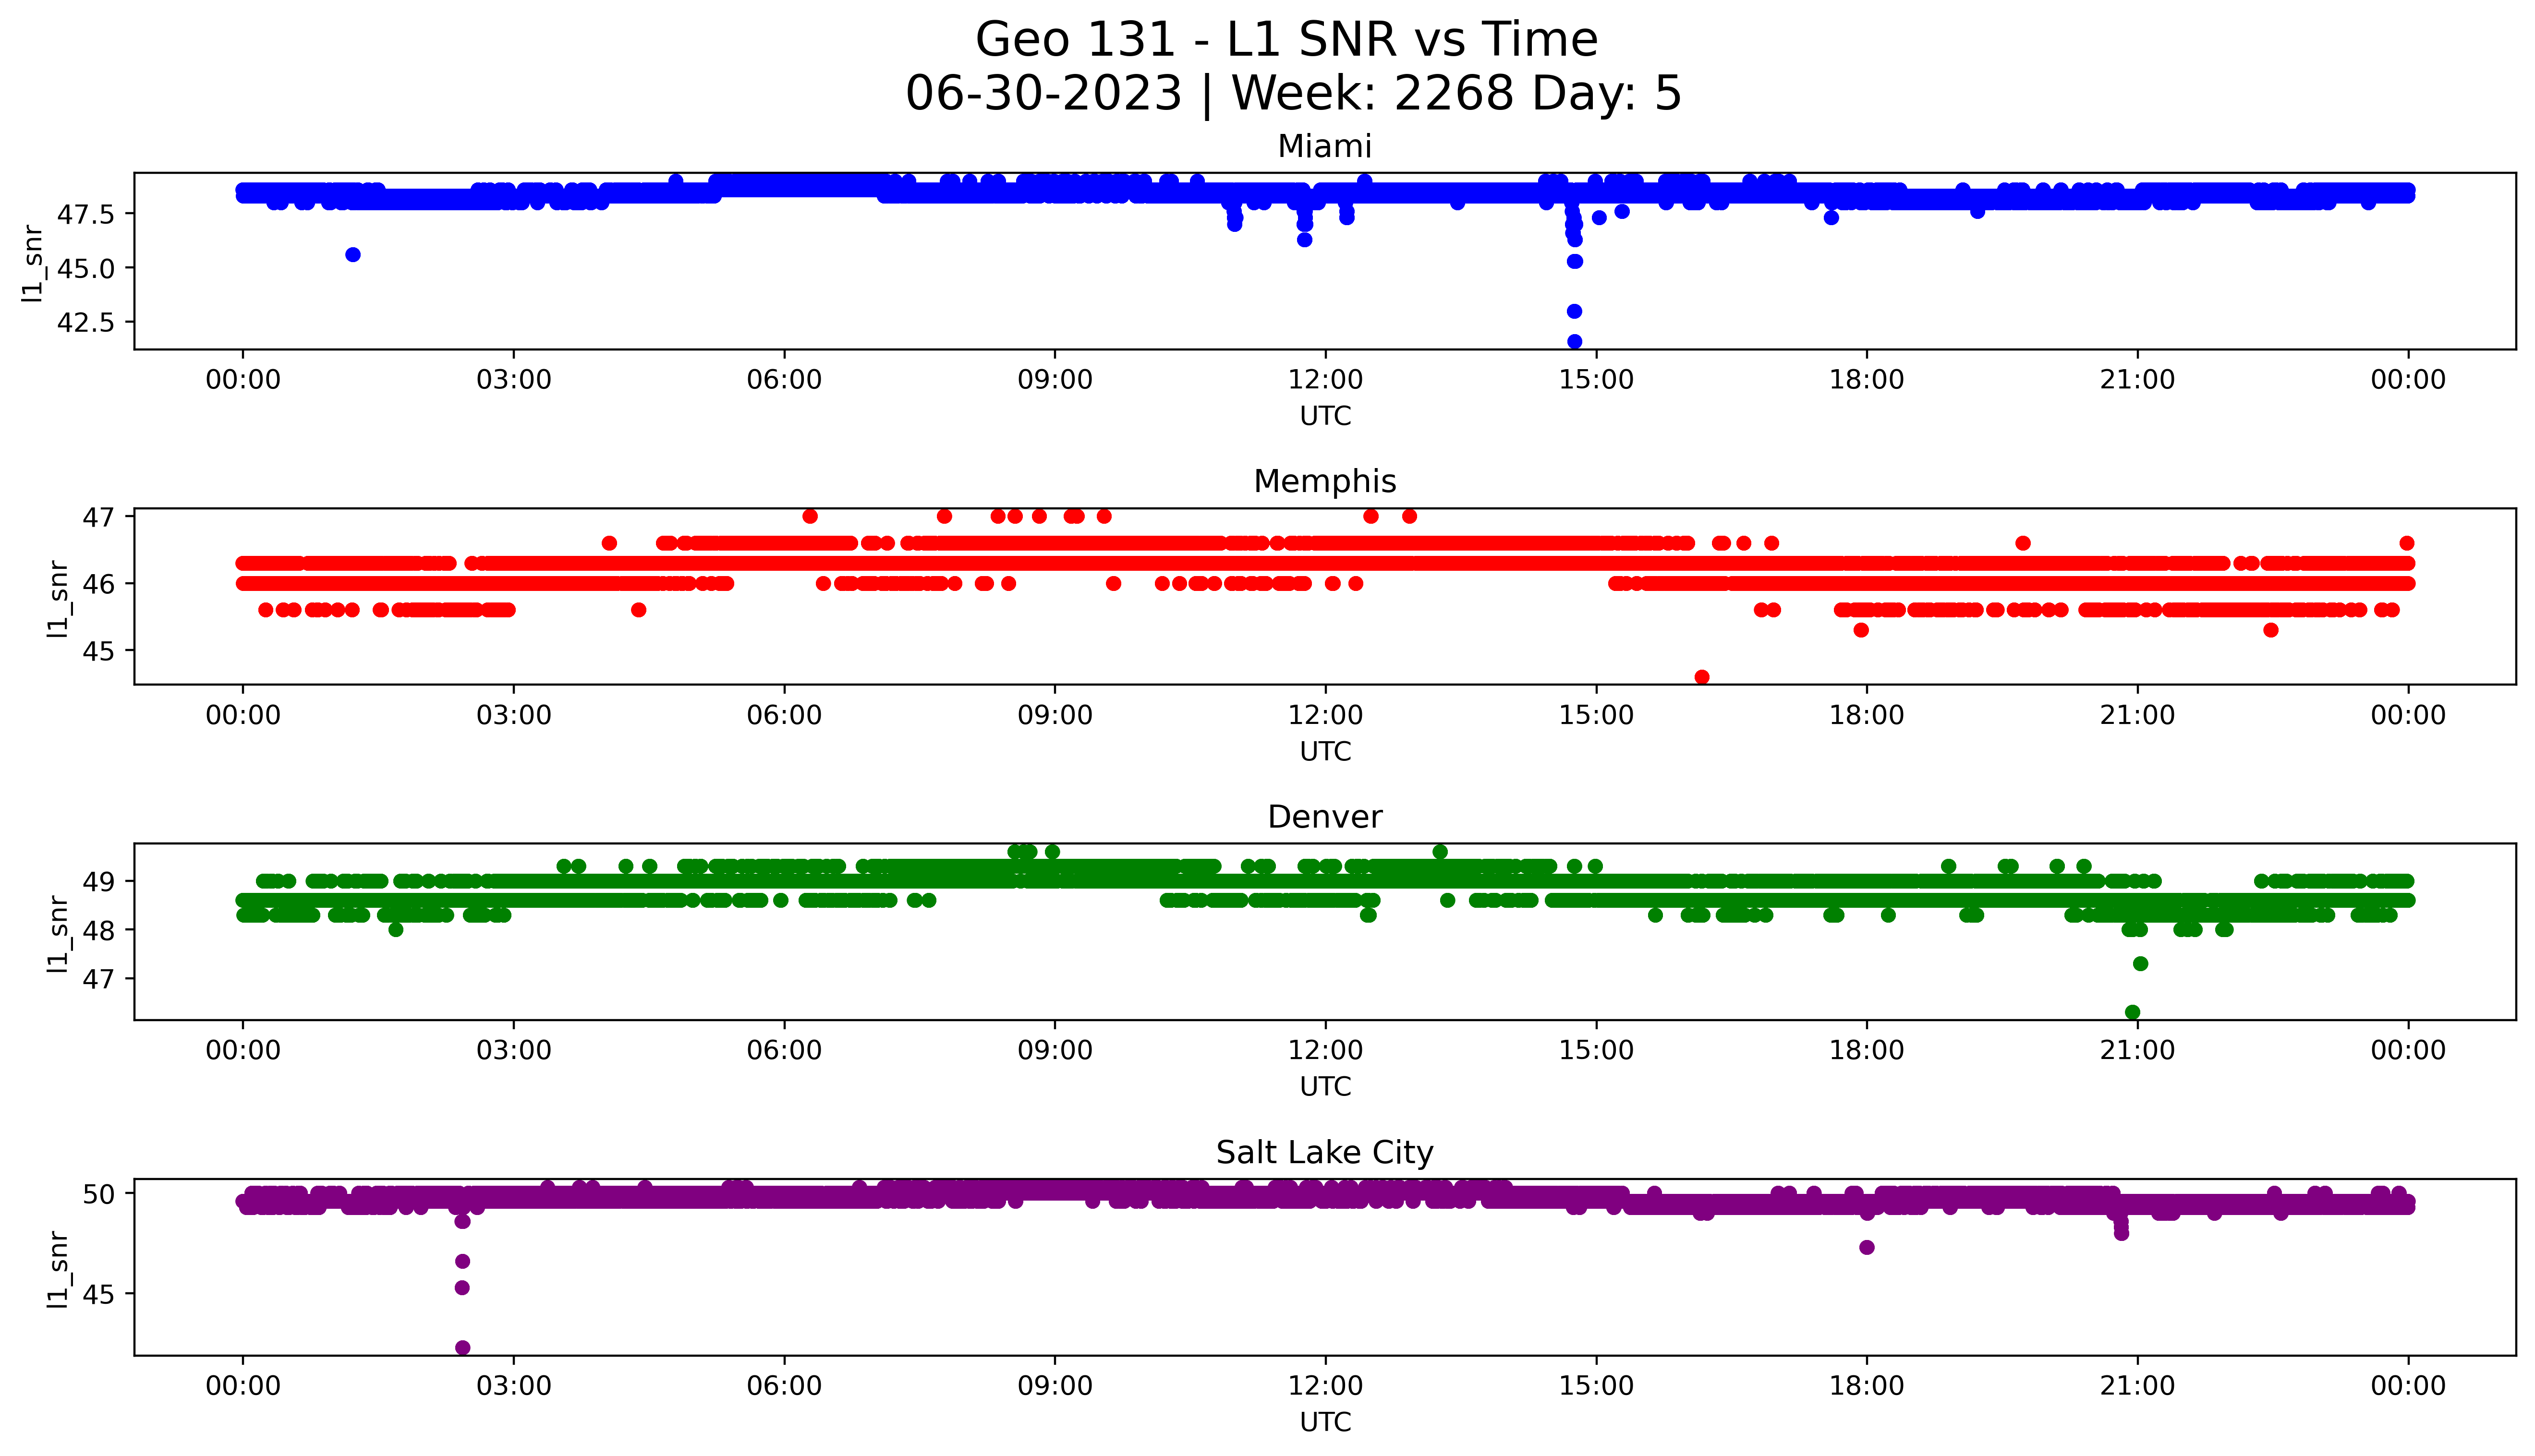This screenshot has height=1456, width=2535.
Task: Click the lowest green data point in Denver plot
Action: tap(2132, 1012)
